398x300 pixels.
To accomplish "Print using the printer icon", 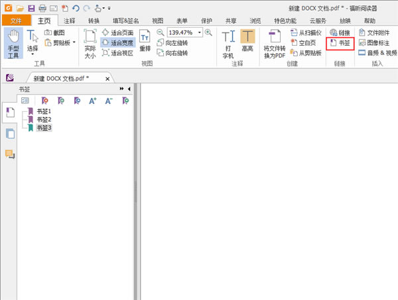I will [42, 9].
